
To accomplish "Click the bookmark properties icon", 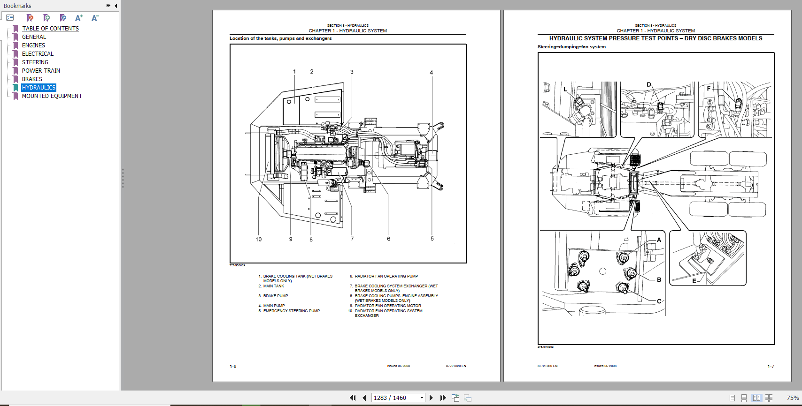I will click(x=63, y=18).
